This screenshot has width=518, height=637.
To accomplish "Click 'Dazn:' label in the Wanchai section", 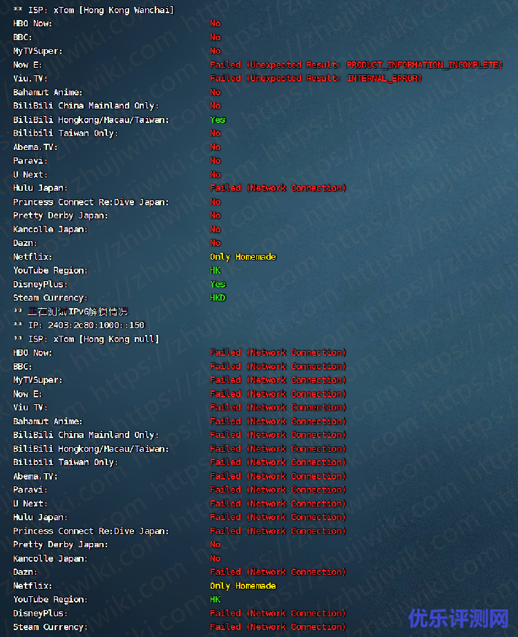I will 25,243.
